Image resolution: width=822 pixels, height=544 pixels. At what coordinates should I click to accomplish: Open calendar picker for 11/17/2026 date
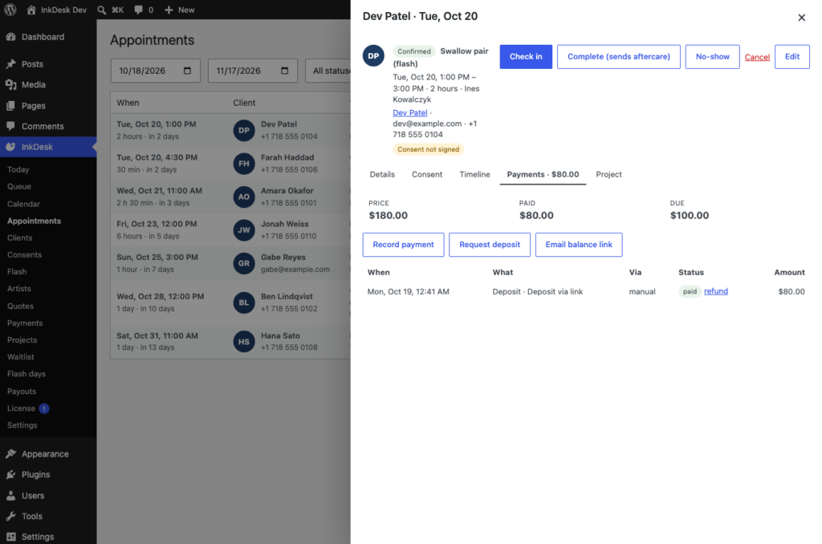285,71
